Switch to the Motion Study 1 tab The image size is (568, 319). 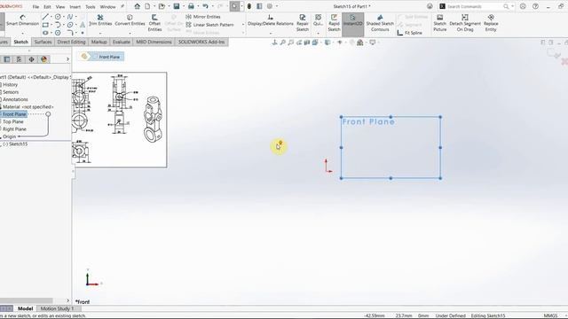point(57,308)
